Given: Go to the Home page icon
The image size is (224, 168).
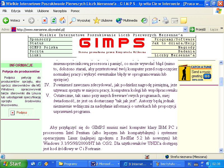Looking at the screenshot, I should coord(62,20).
